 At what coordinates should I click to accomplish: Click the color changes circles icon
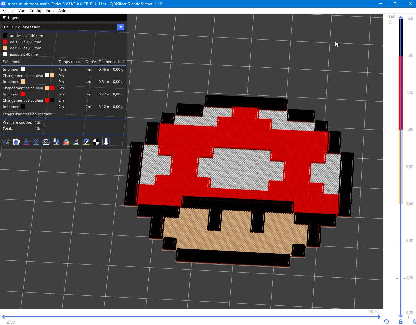click(x=66, y=142)
